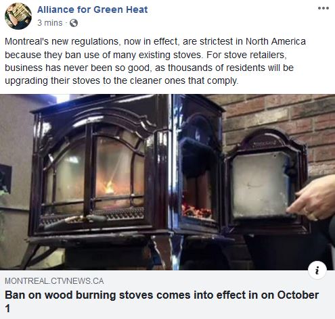Click the text line 'upgrading their stoves to the cleaner ones'

[x=122, y=80]
